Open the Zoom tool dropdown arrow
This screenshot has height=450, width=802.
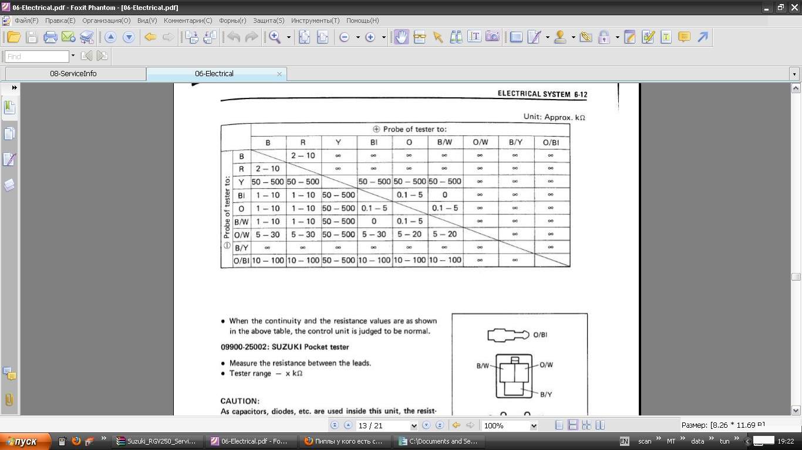click(x=289, y=37)
